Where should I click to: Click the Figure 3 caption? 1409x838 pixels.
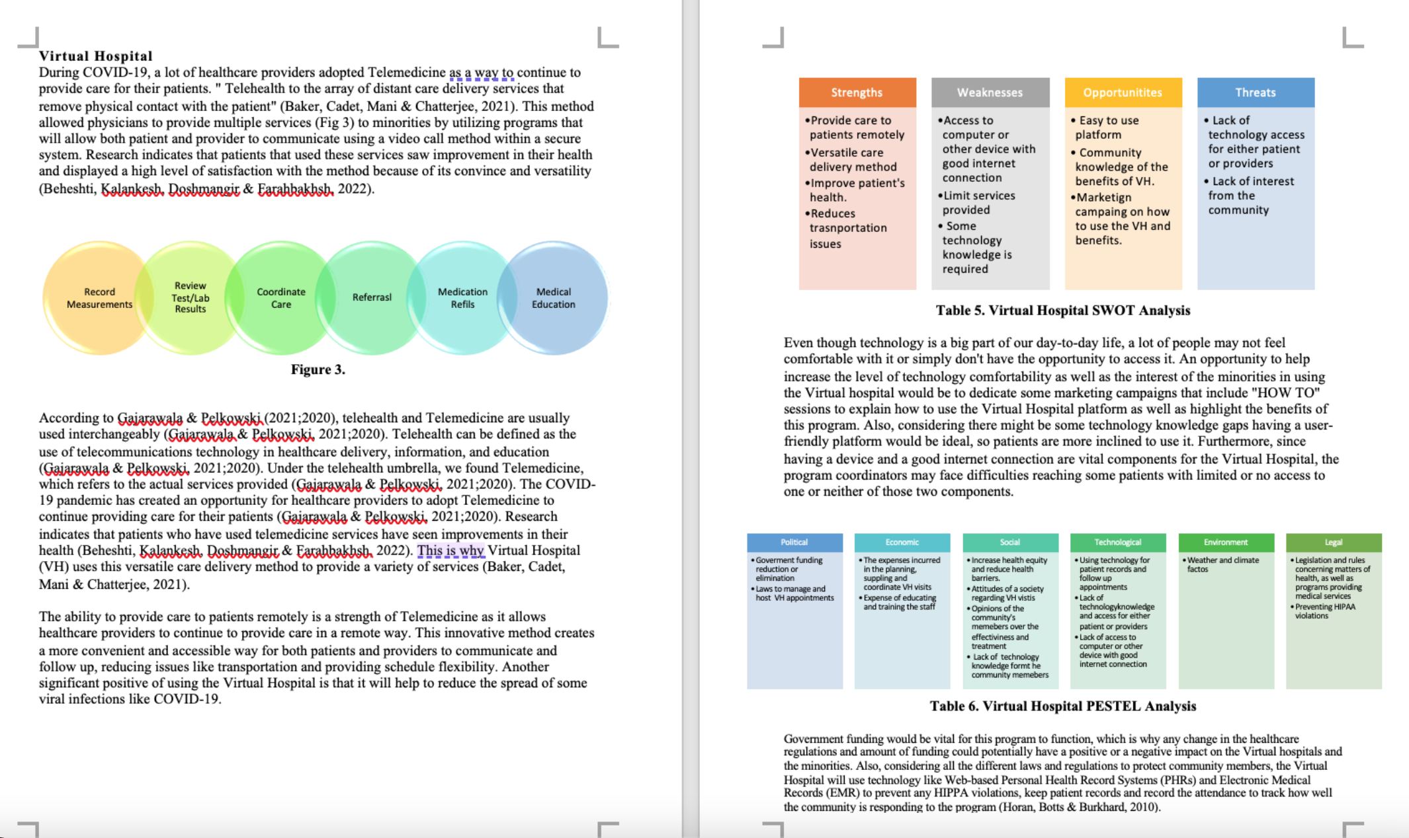318,369
